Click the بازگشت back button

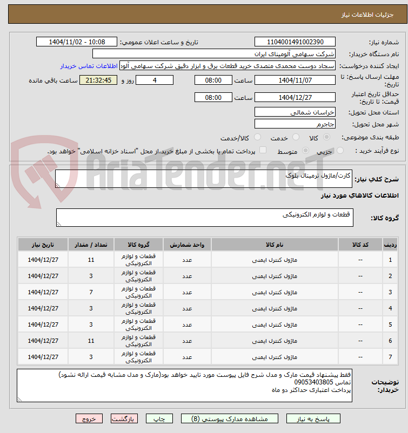(124, 418)
